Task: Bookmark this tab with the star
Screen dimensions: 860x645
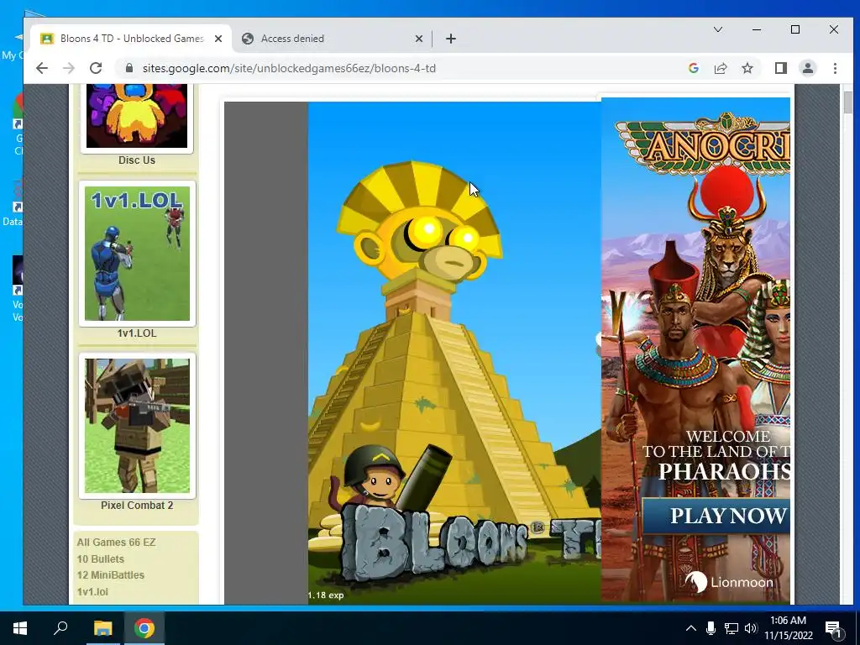Action: (747, 68)
